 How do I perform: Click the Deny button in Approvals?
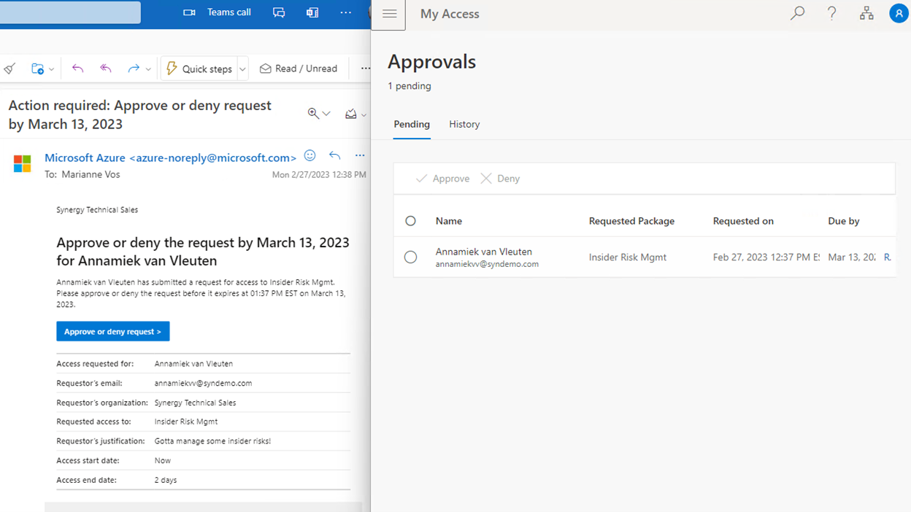click(x=500, y=179)
